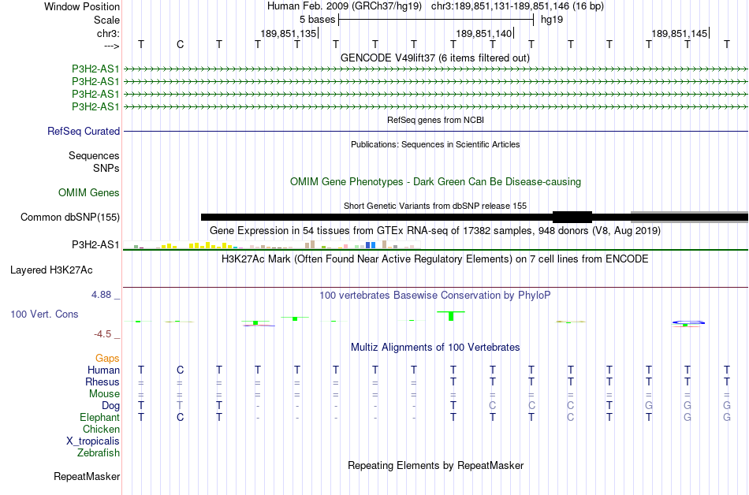This screenshot has width=749, height=495.
Task: Select the RefSeq Curated track label
Action: [84, 132]
